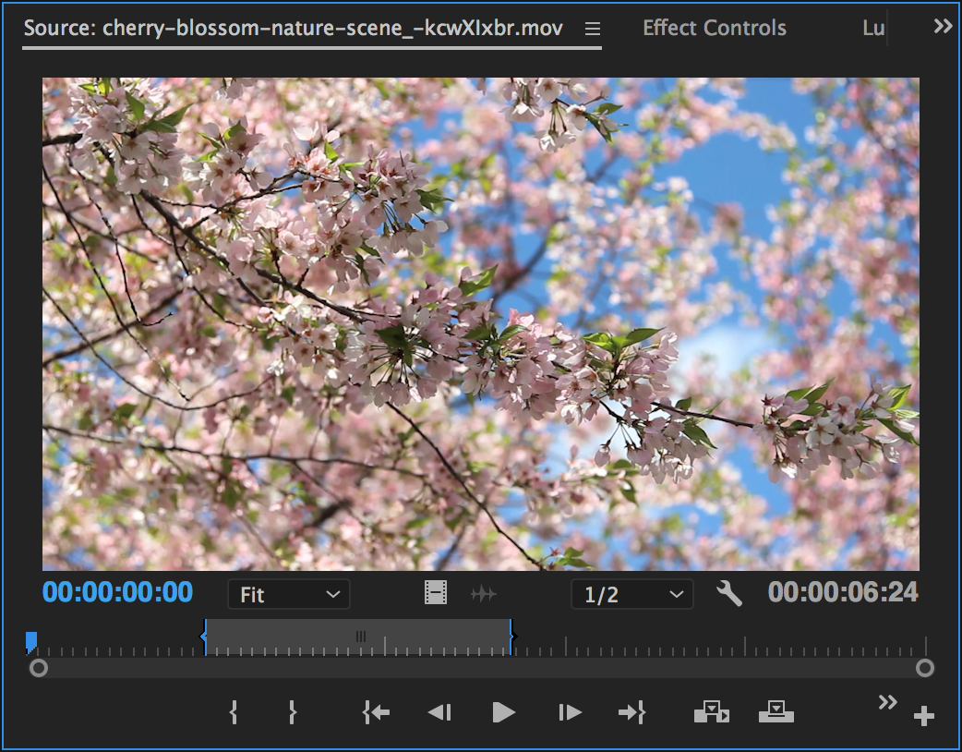This screenshot has height=752, width=962.
Task: Open the 1/2 playback resolution dropdown
Action: 631,595
